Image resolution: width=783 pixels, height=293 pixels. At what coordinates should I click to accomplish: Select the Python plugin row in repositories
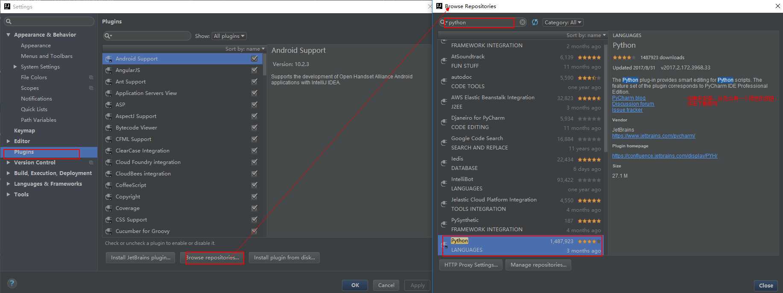[521, 245]
